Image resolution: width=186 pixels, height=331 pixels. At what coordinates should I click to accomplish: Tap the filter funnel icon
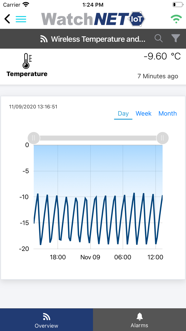(x=175, y=39)
